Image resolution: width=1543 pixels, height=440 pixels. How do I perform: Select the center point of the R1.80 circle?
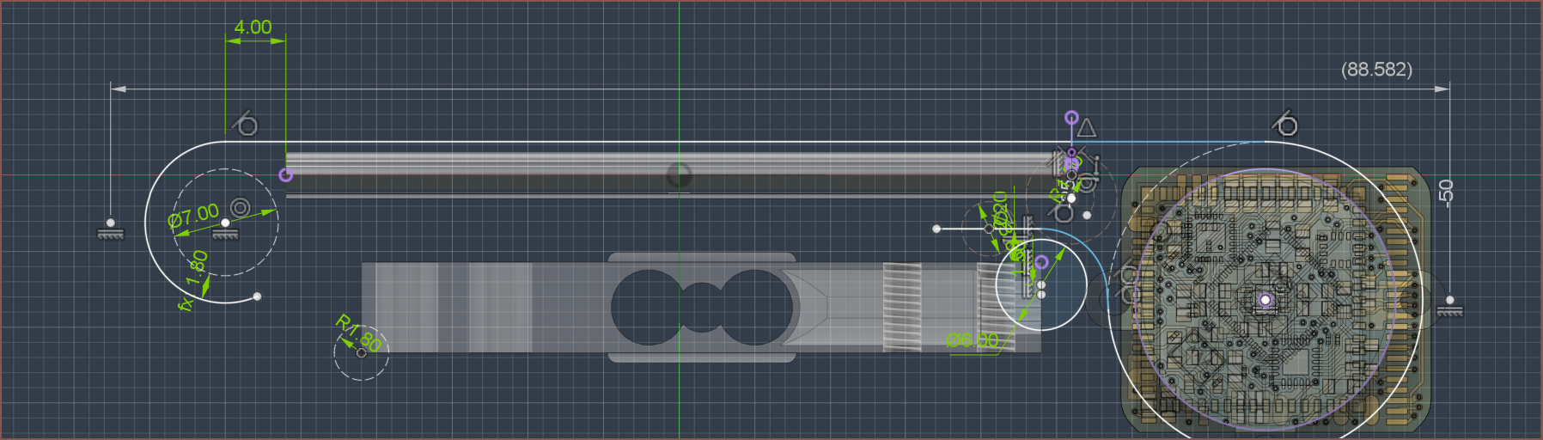pos(362,352)
